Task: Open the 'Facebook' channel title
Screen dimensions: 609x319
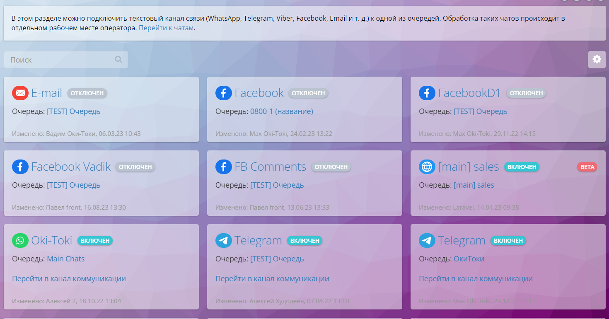Action: pyautogui.click(x=259, y=93)
